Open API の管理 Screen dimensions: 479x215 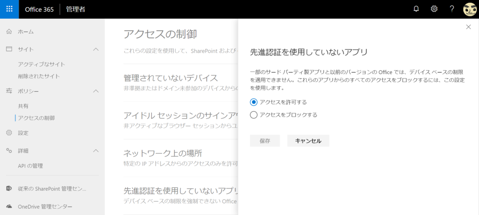[30, 166]
